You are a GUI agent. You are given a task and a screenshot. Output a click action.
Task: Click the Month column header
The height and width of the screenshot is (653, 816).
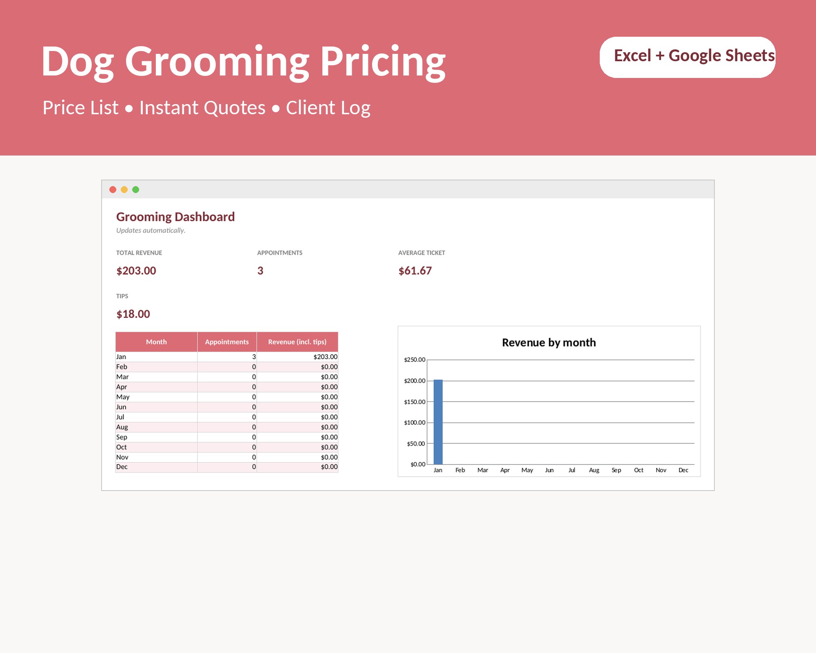(157, 342)
